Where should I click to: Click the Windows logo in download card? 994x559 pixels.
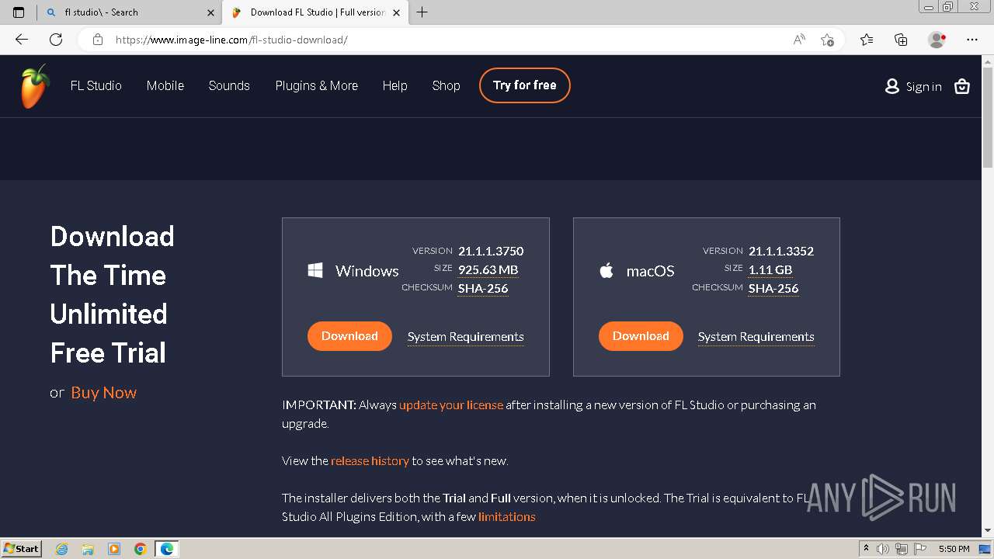(x=315, y=270)
